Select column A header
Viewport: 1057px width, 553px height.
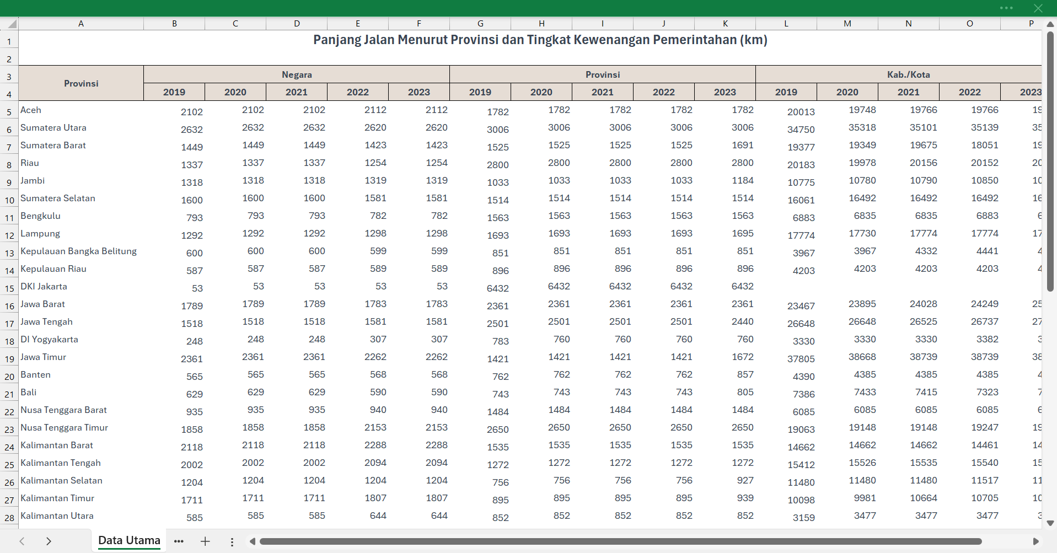tap(81, 24)
